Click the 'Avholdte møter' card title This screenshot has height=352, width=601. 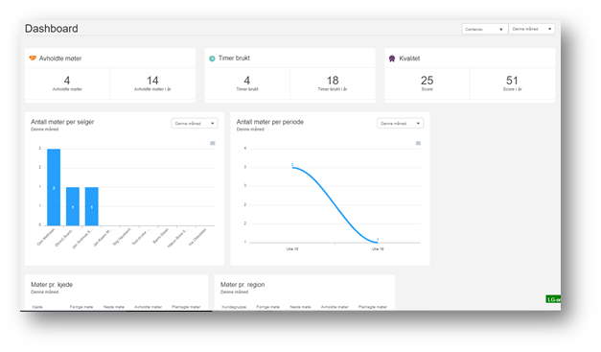pyautogui.click(x=60, y=59)
